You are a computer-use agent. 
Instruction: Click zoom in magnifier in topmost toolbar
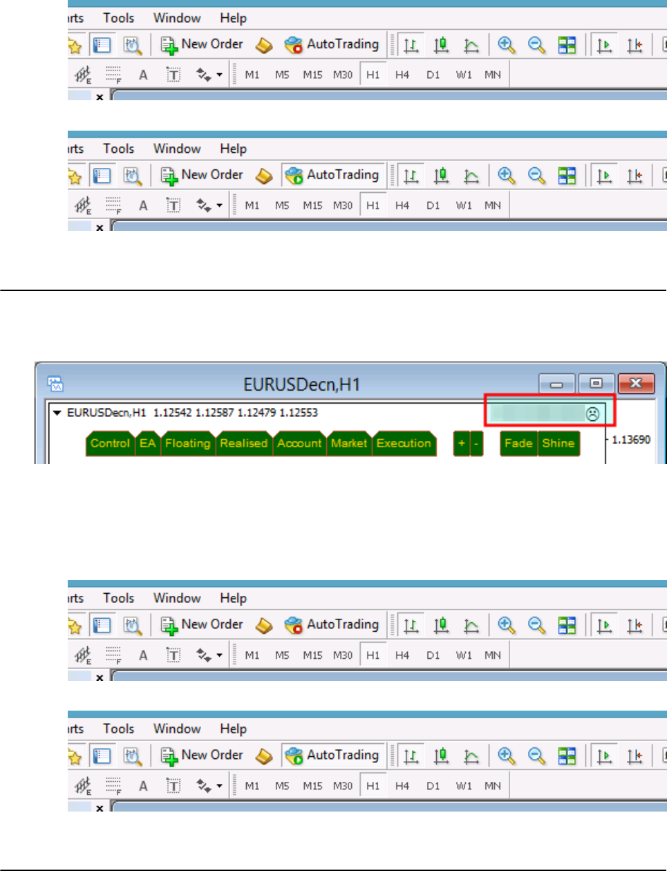pos(507,46)
